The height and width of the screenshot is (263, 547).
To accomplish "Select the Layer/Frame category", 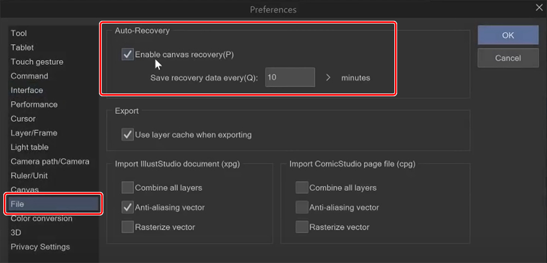I will point(34,133).
